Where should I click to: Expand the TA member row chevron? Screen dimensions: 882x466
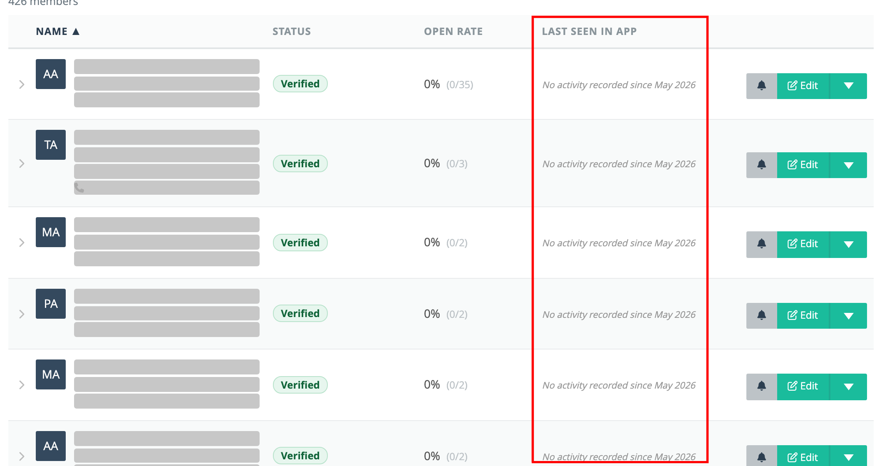tap(22, 164)
